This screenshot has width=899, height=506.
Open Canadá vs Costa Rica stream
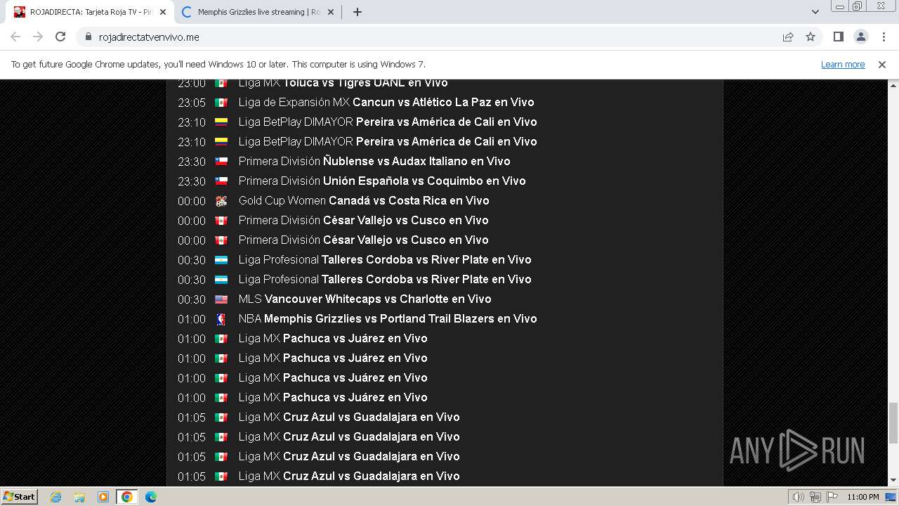pyautogui.click(x=409, y=200)
